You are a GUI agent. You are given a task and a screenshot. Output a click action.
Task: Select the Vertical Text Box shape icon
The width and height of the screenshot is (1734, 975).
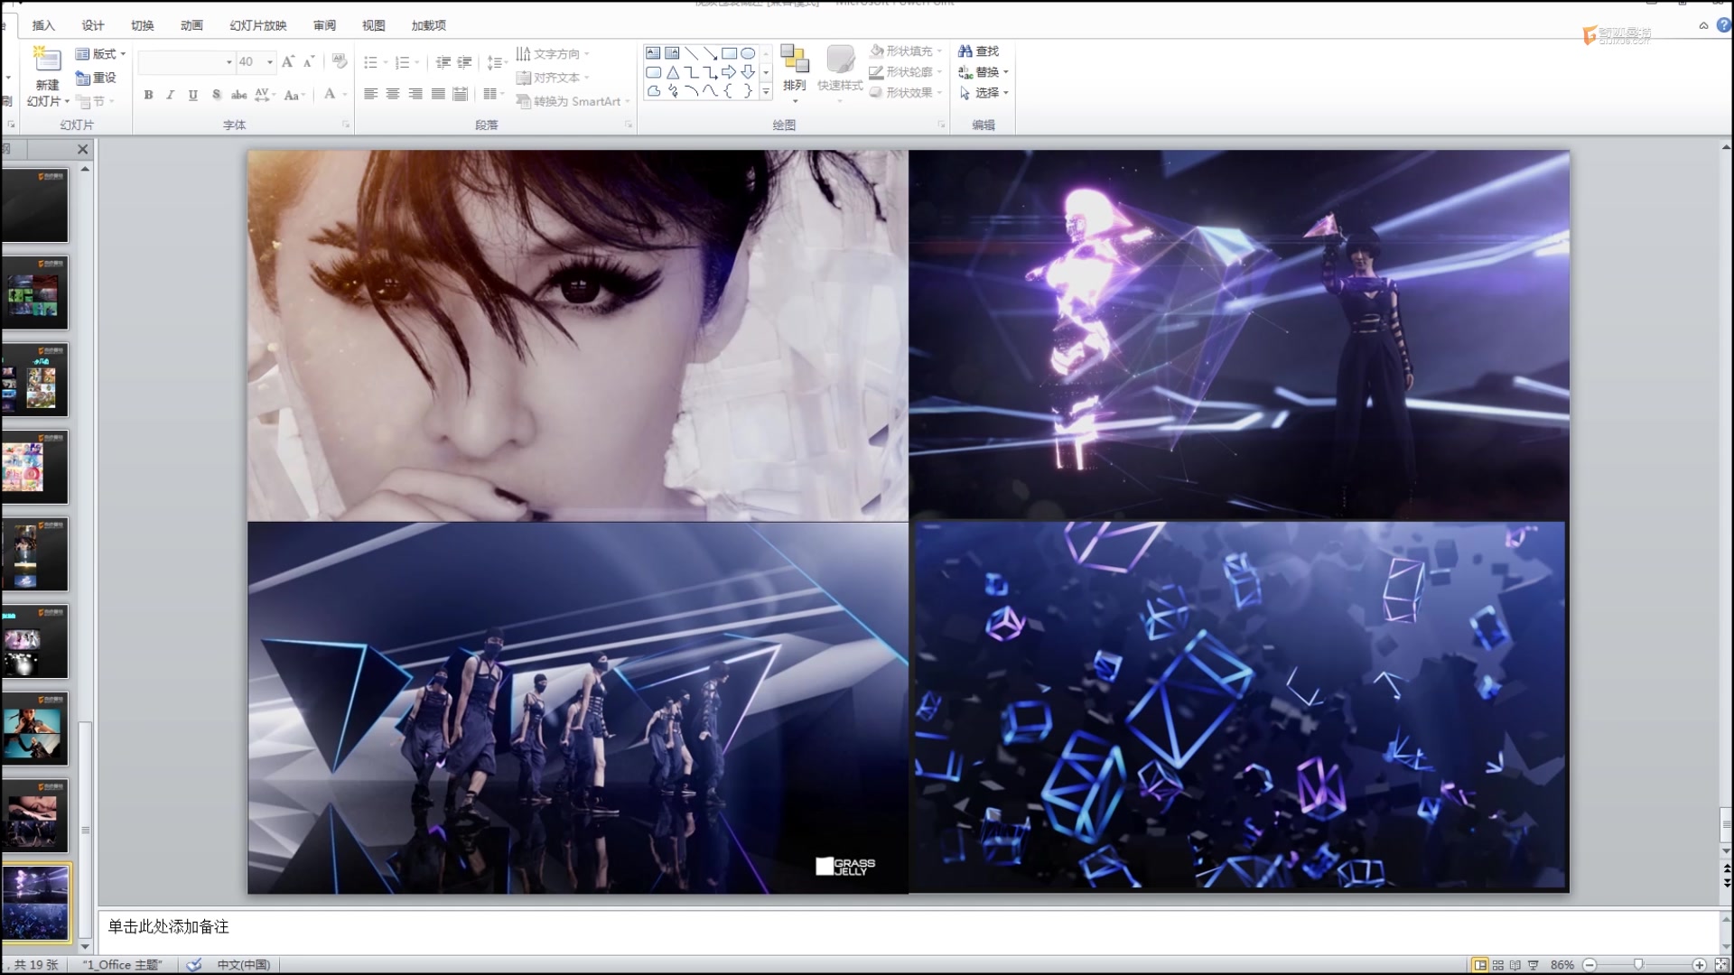click(672, 53)
